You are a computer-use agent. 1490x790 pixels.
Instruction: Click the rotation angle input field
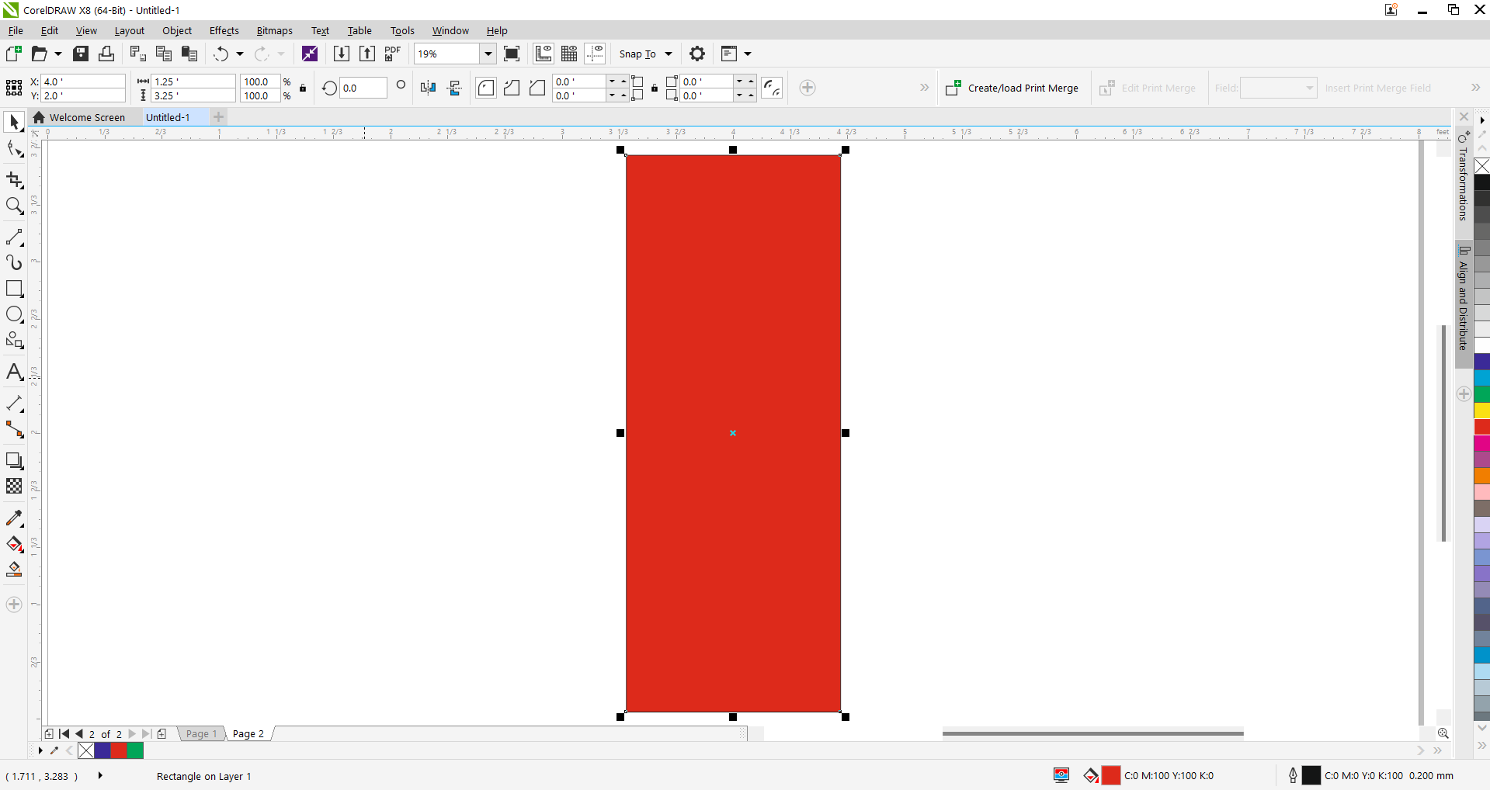[x=363, y=88]
